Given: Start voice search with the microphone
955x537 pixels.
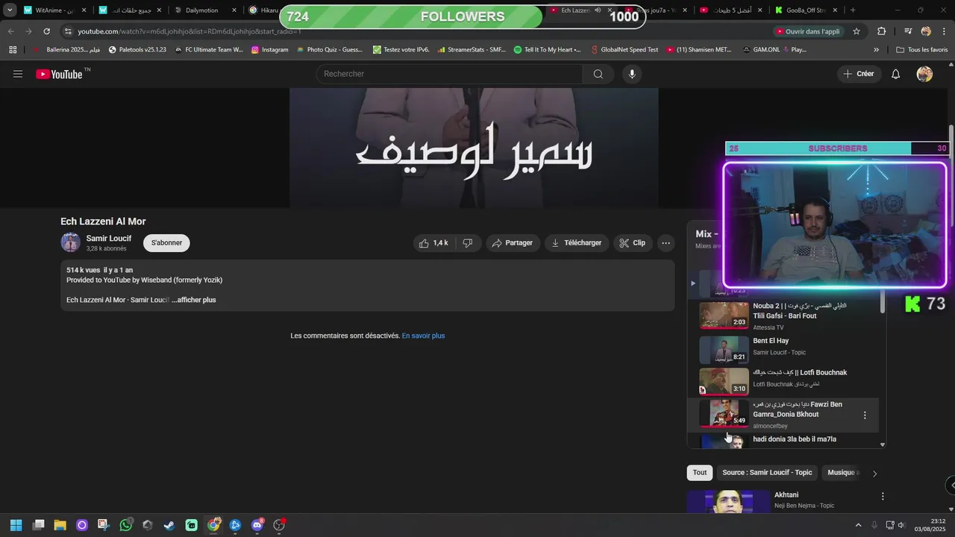Looking at the screenshot, I should 632,74.
